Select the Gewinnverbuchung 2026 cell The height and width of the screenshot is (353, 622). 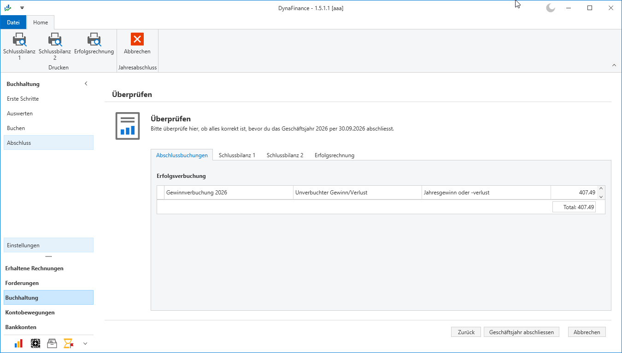[x=229, y=193]
